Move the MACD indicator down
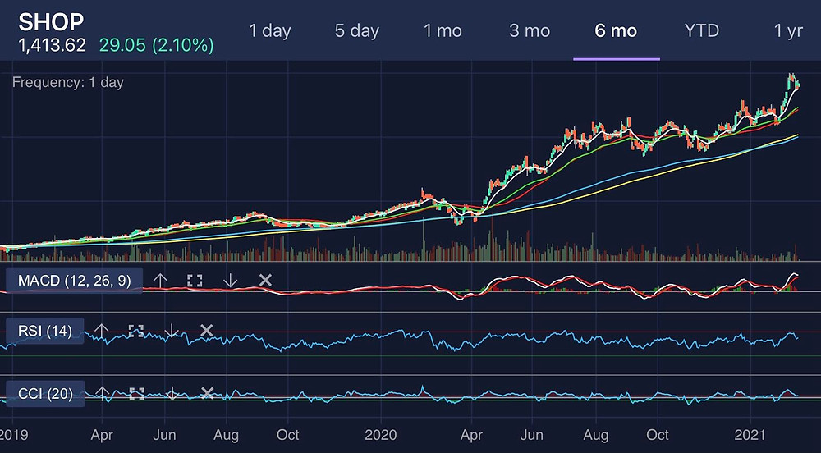821x453 pixels. [231, 281]
